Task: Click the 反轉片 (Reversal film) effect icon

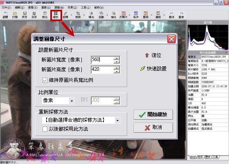Action: 123,15
